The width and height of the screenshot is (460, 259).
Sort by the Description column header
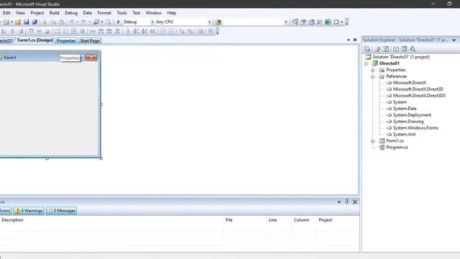pyautogui.click(x=111, y=220)
